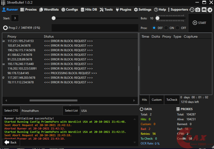Open the Proxies tab
This screenshot has width=214, height=149.
[28, 10]
